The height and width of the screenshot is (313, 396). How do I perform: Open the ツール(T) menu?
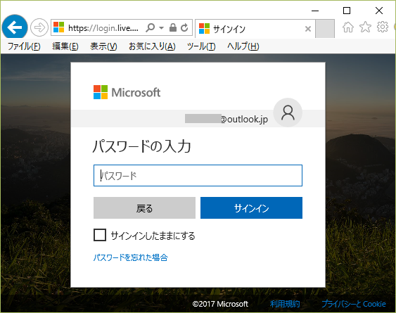pyautogui.click(x=201, y=46)
